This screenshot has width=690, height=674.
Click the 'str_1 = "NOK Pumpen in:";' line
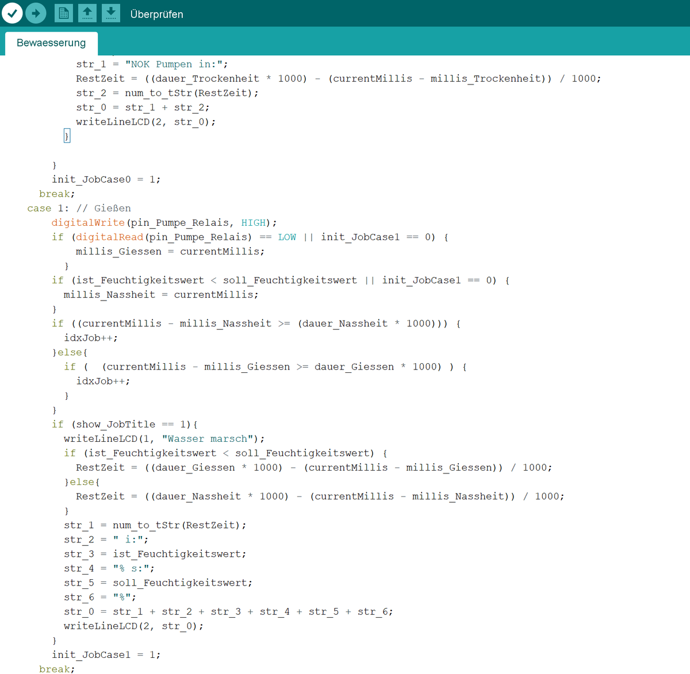coord(152,64)
